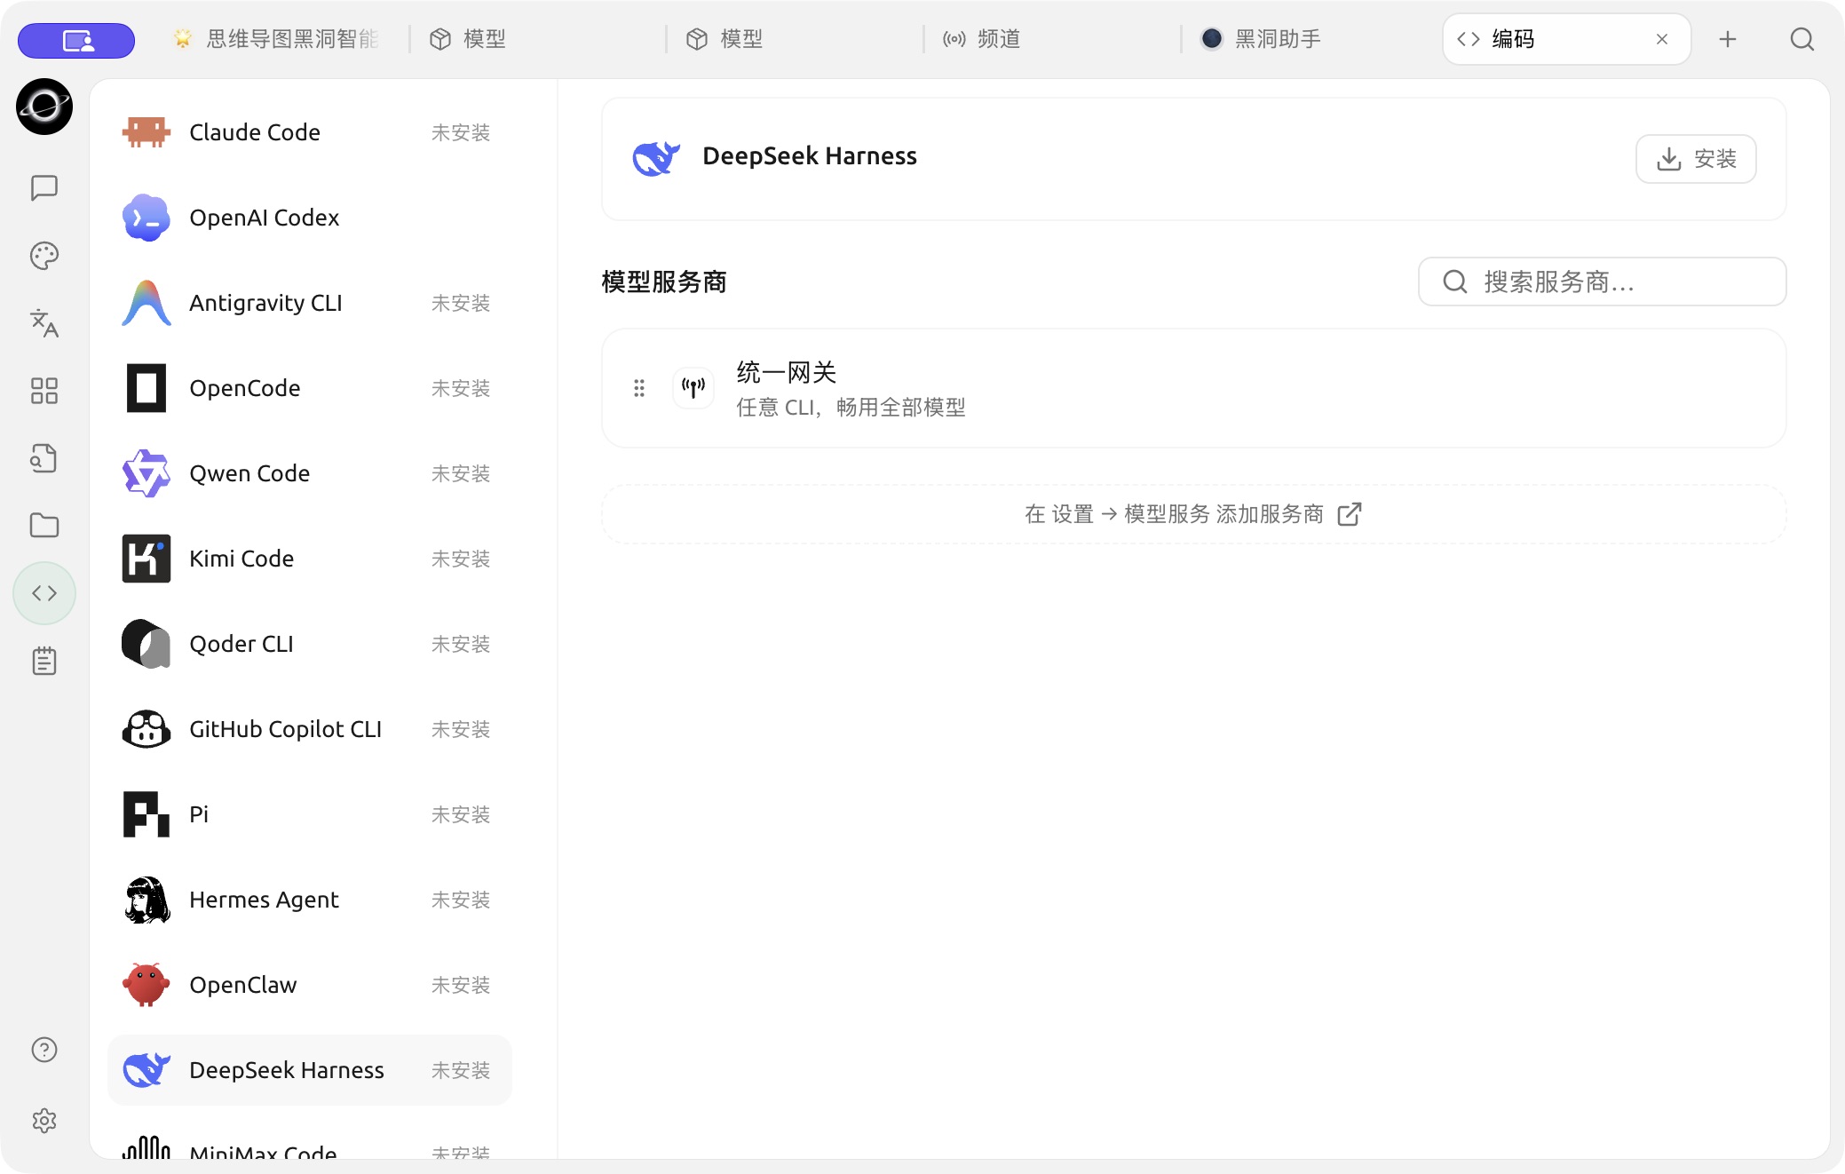Select OpenClaw in the list
This screenshot has width=1845, height=1174.
pos(309,985)
